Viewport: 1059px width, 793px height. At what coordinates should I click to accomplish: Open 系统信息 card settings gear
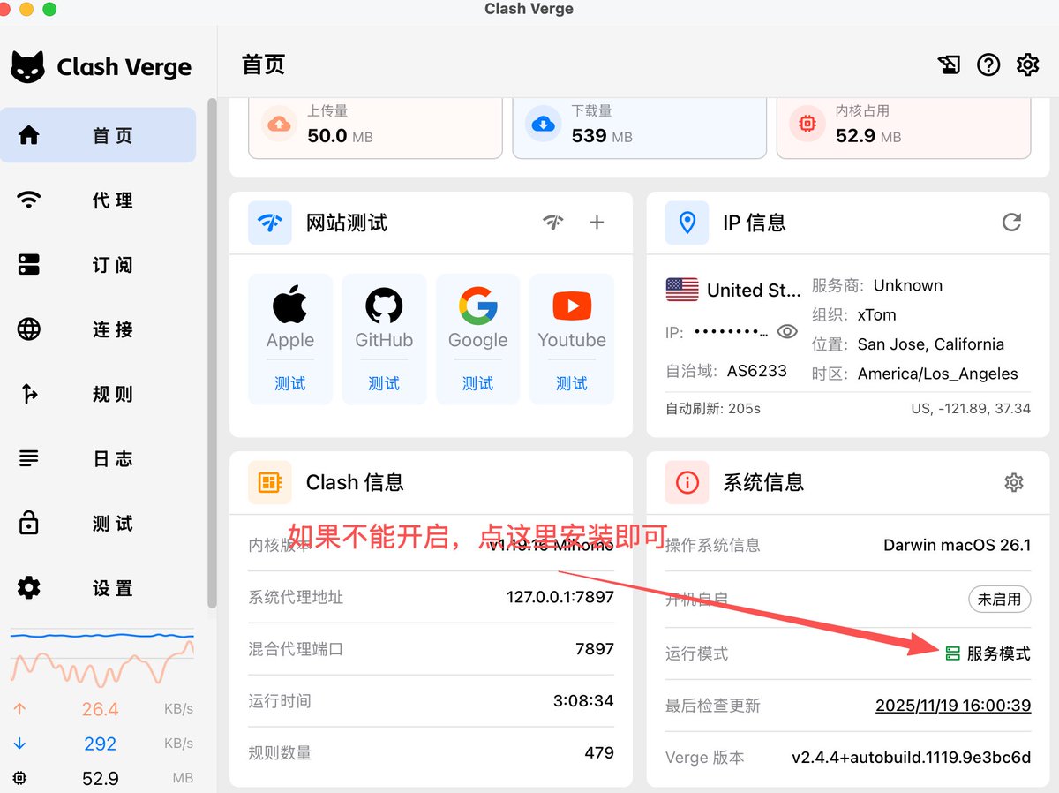click(1014, 482)
